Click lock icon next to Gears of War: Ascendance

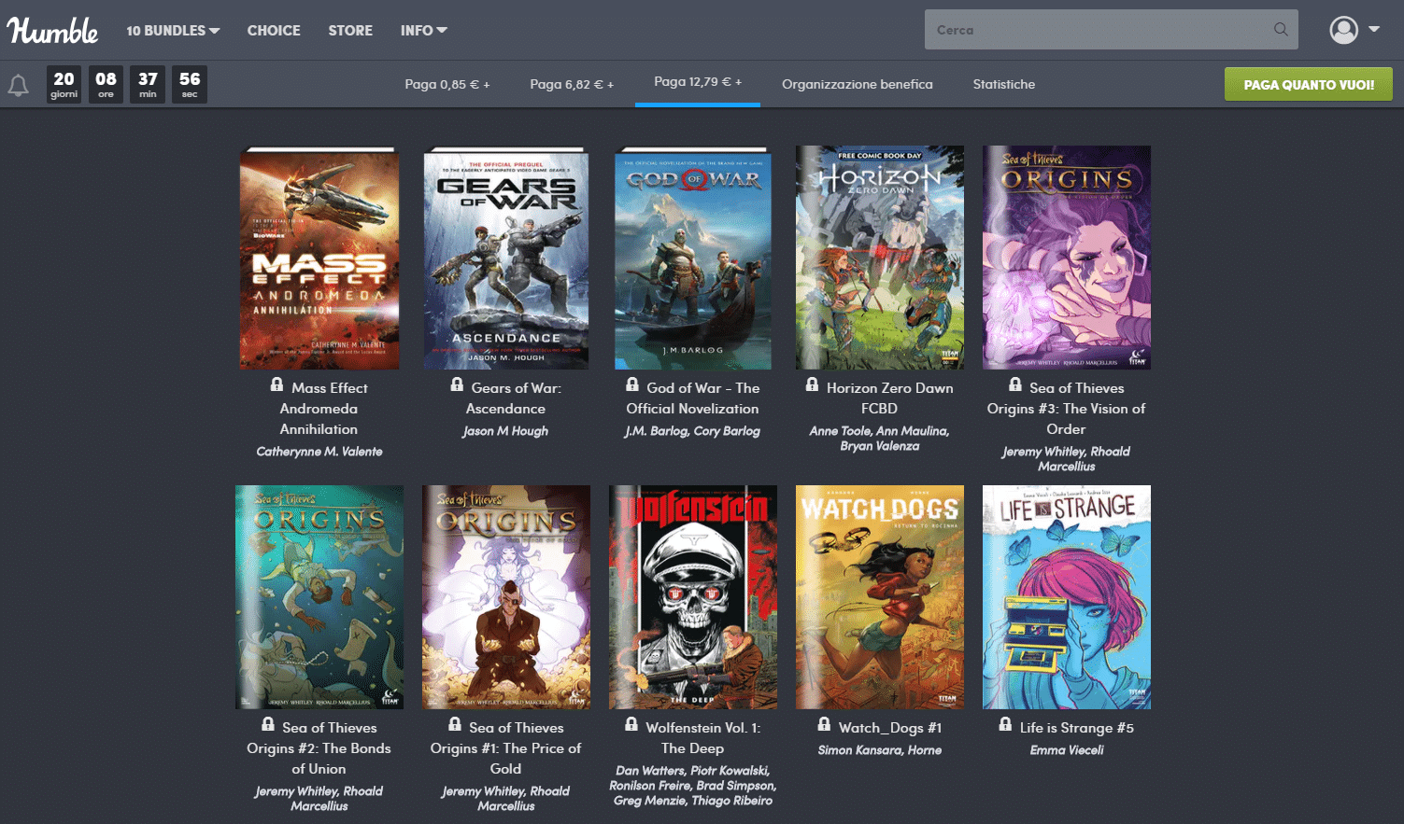pyautogui.click(x=457, y=384)
